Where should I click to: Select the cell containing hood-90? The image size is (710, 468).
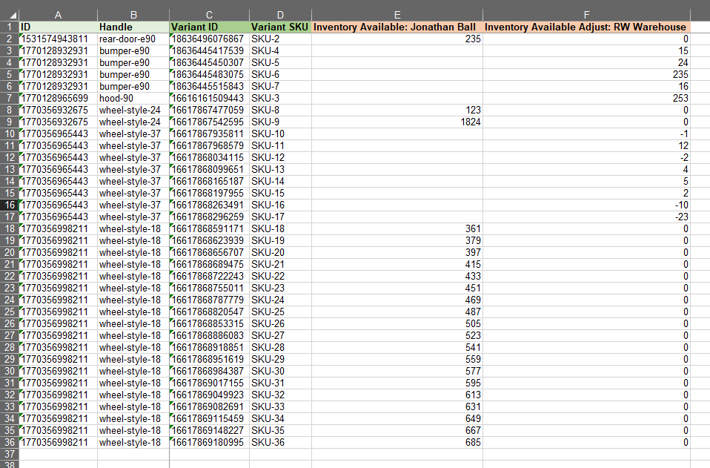tap(133, 98)
